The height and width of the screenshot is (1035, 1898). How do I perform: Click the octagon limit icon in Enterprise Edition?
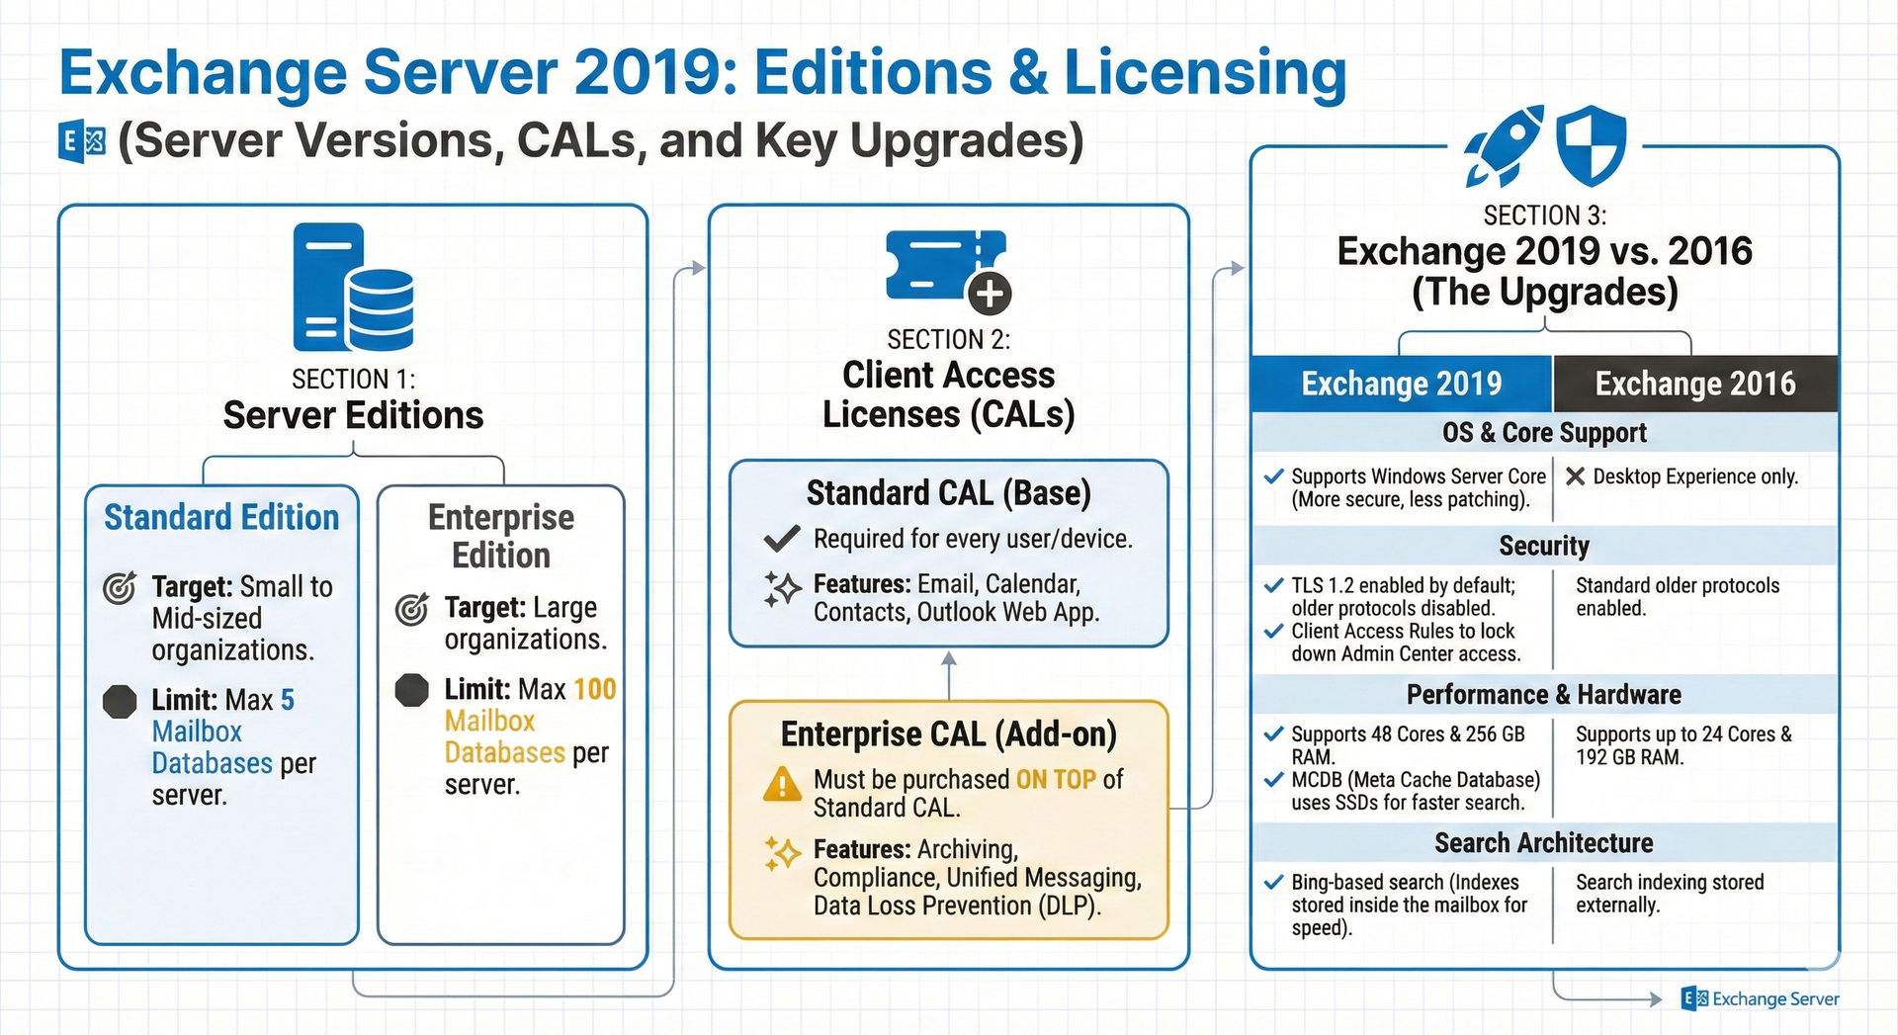(412, 689)
